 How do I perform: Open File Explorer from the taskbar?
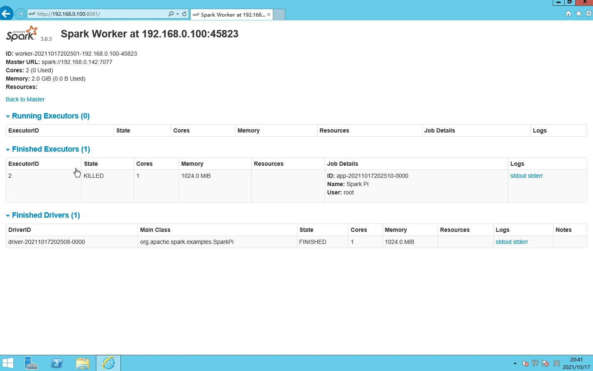coord(83,364)
